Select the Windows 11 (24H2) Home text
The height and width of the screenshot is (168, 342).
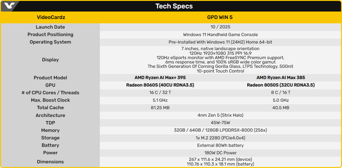click(x=220, y=42)
